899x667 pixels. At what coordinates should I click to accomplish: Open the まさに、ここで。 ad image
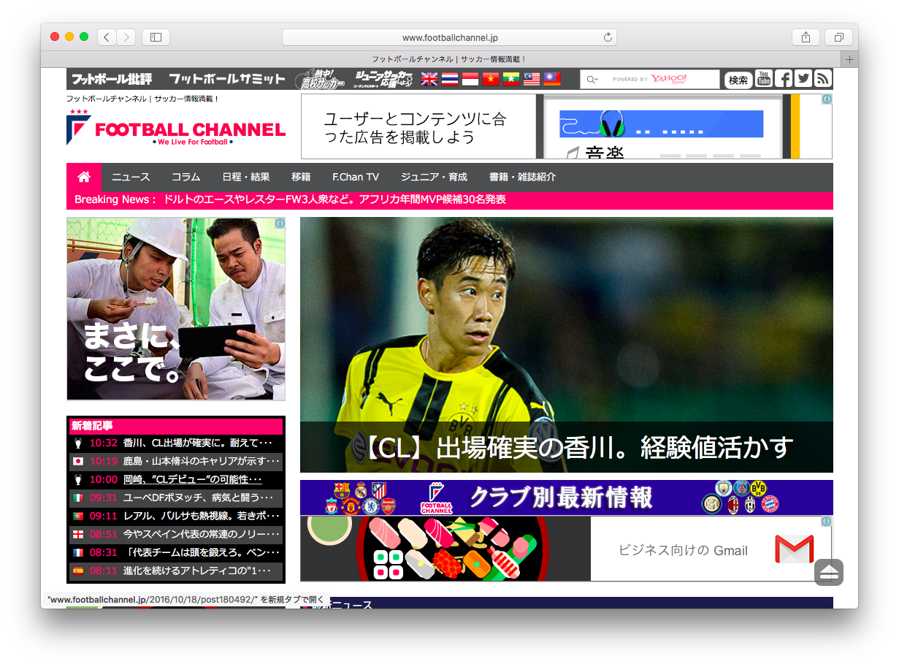(x=176, y=309)
